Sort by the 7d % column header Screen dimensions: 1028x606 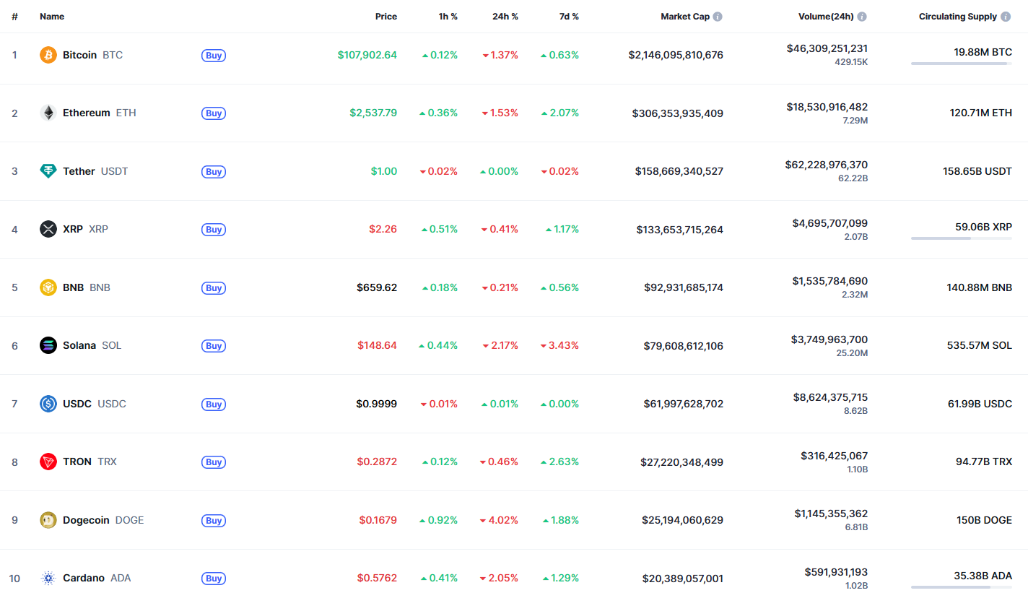coord(569,17)
